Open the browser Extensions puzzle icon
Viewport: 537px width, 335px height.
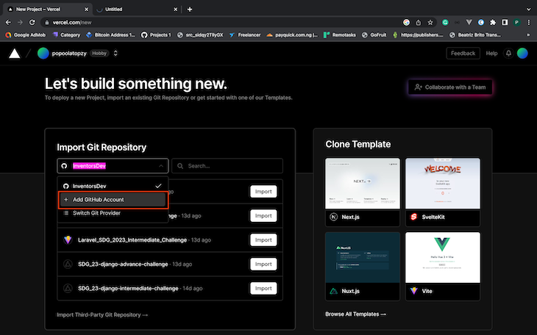coord(489,22)
